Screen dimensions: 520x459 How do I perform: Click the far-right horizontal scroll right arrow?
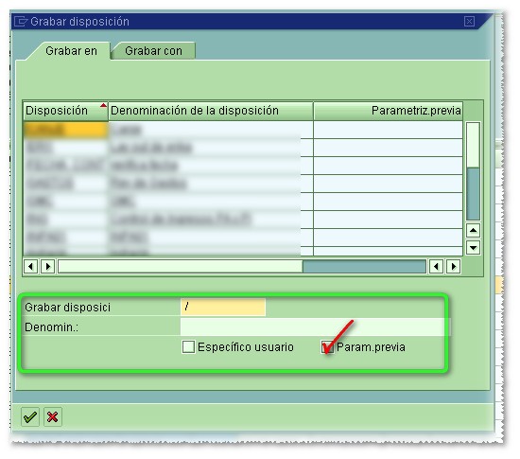click(x=454, y=267)
